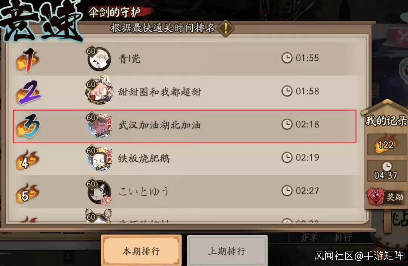Tap the yellow exclamation info icon

click(x=226, y=28)
